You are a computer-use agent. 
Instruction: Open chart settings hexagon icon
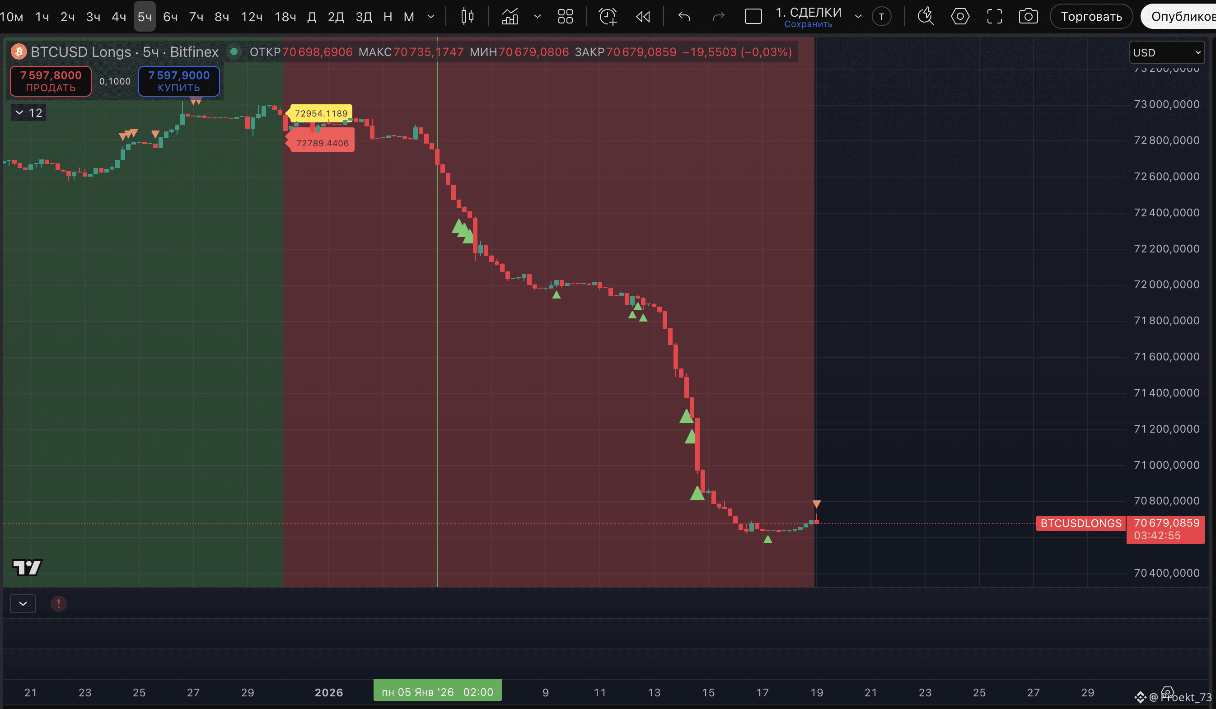click(x=960, y=16)
